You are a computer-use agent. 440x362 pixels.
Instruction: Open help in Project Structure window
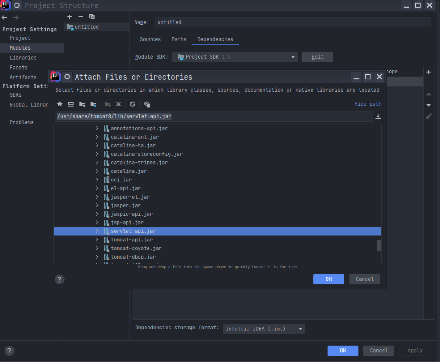point(9,351)
